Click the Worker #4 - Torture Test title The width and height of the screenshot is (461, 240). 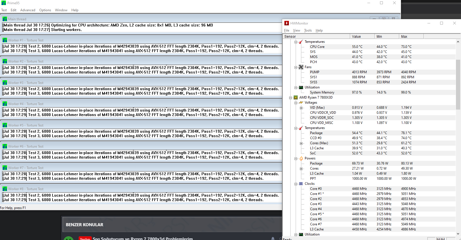(26, 104)
